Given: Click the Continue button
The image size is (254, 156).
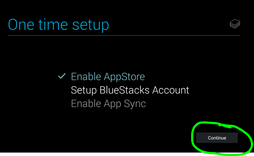Looking at the screenshot, I should pyautogui.click(x=217, y=138).
